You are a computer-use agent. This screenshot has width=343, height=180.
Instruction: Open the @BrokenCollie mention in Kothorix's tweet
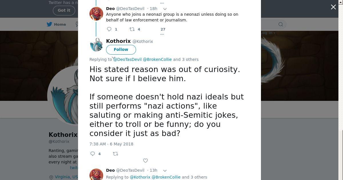pyautogui.click(x=157, y=59)
